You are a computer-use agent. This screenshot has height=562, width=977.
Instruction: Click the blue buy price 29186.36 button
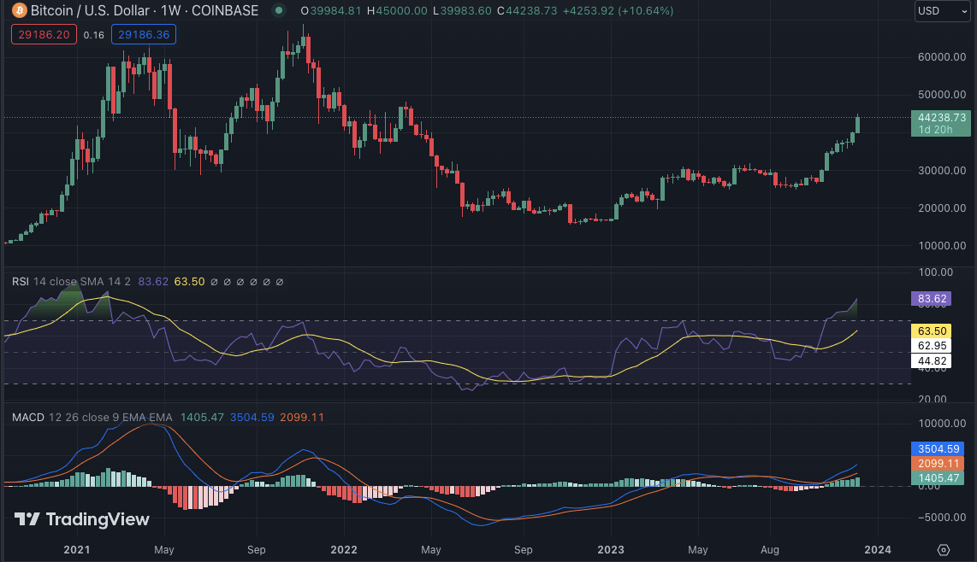(144, 35)
